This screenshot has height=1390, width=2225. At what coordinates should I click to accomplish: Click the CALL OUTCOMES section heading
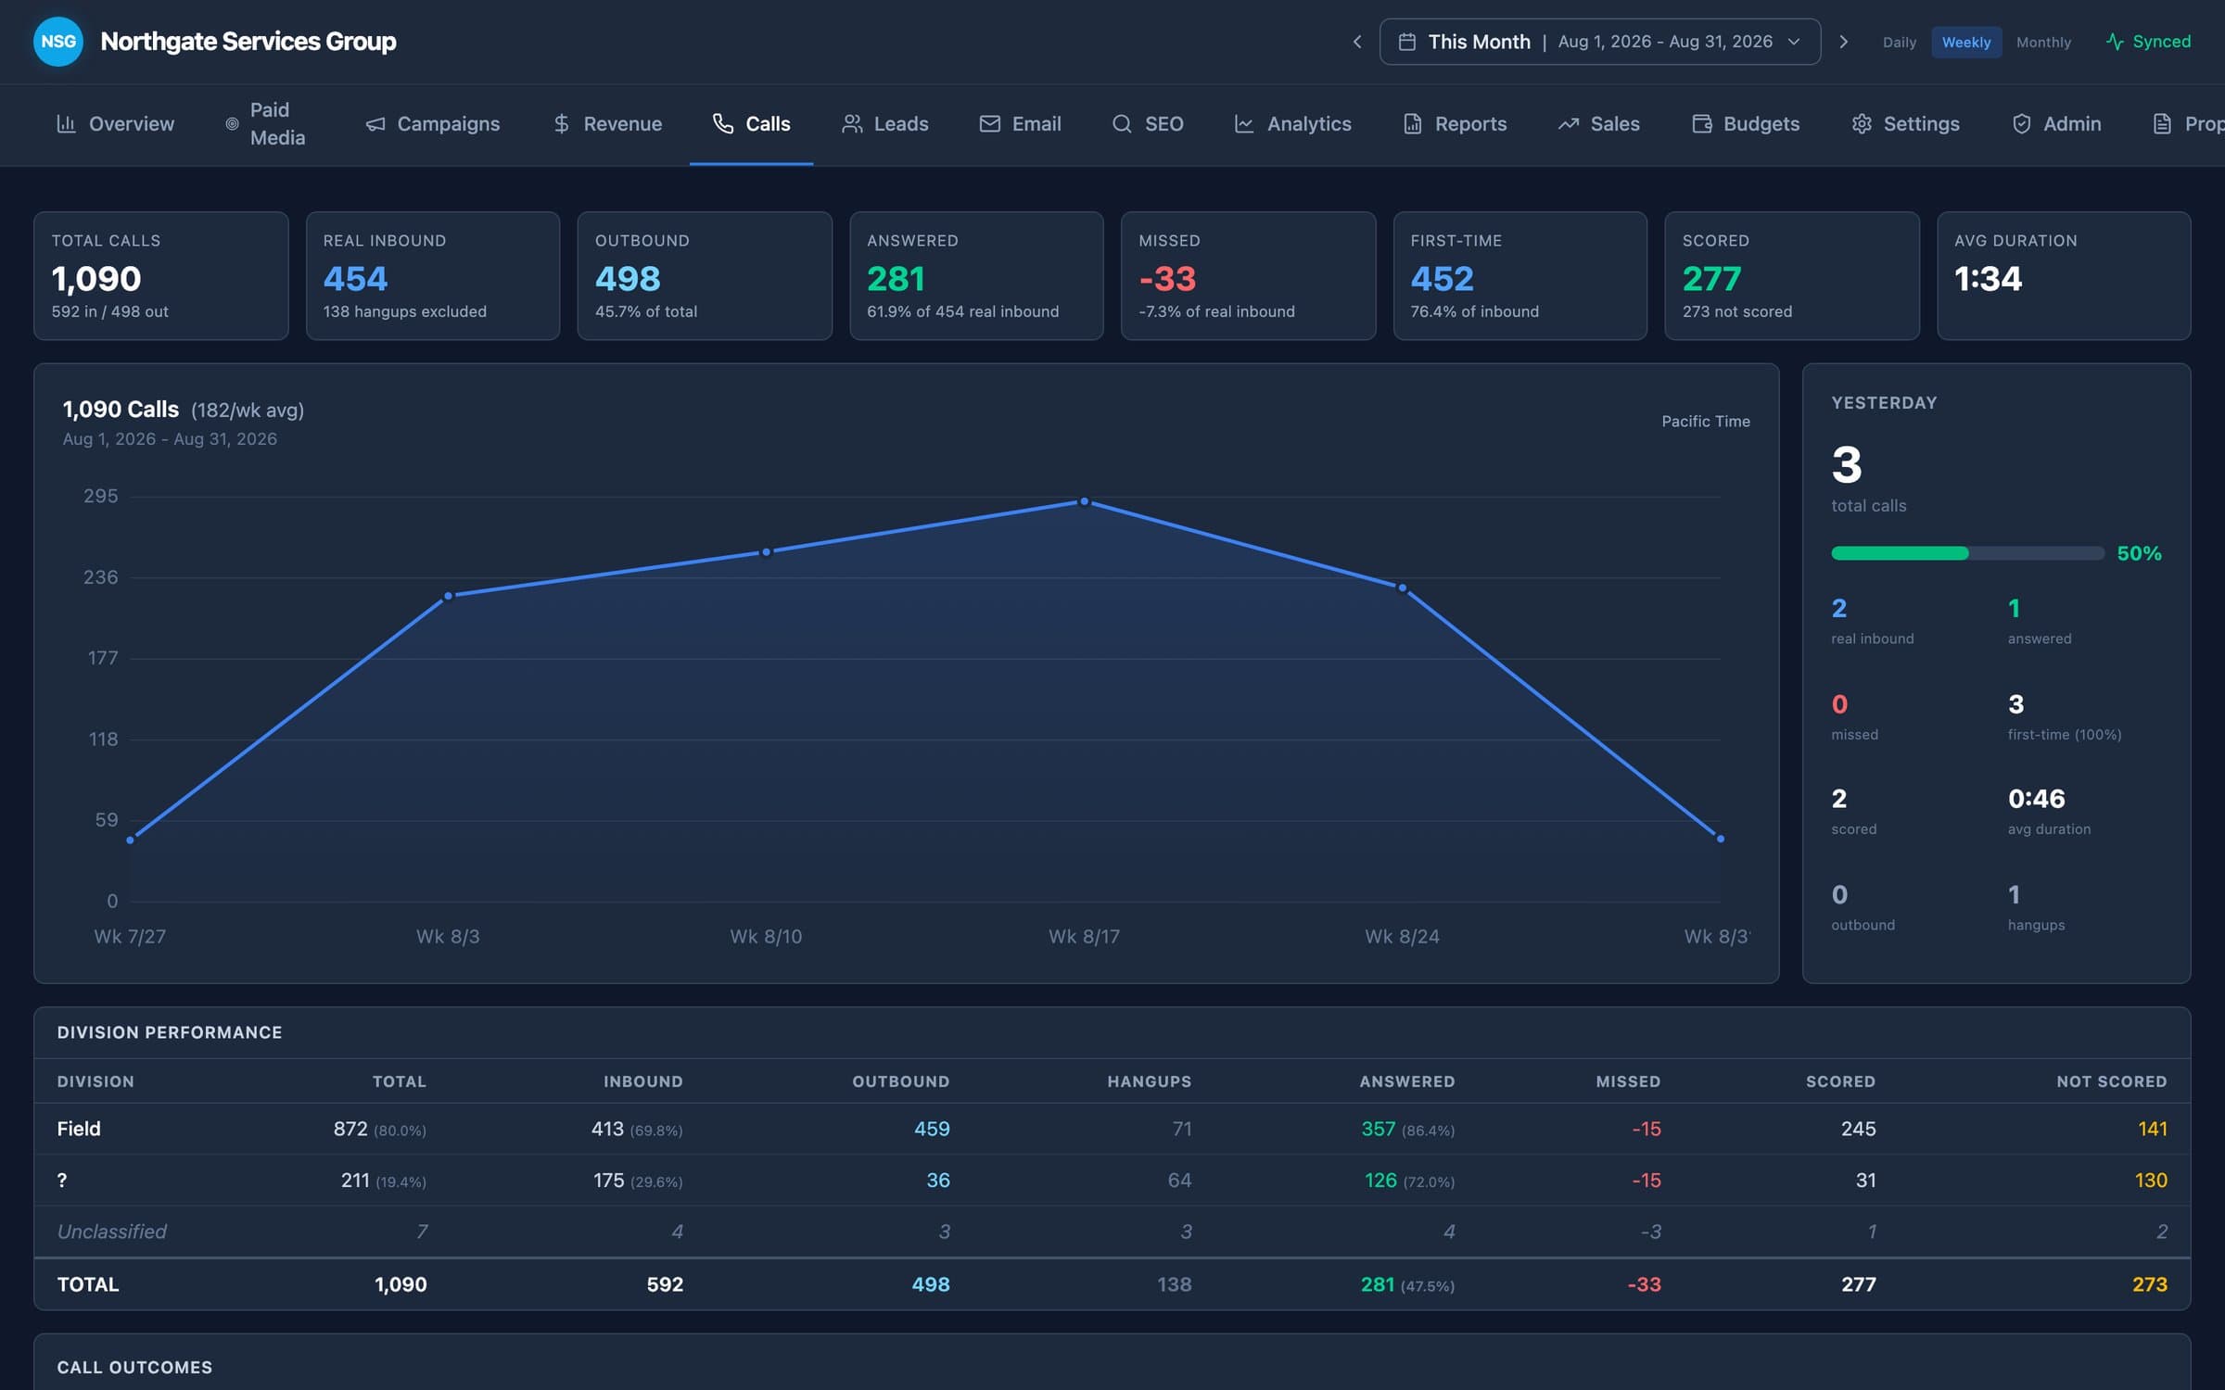click(x=134, y=1367)
